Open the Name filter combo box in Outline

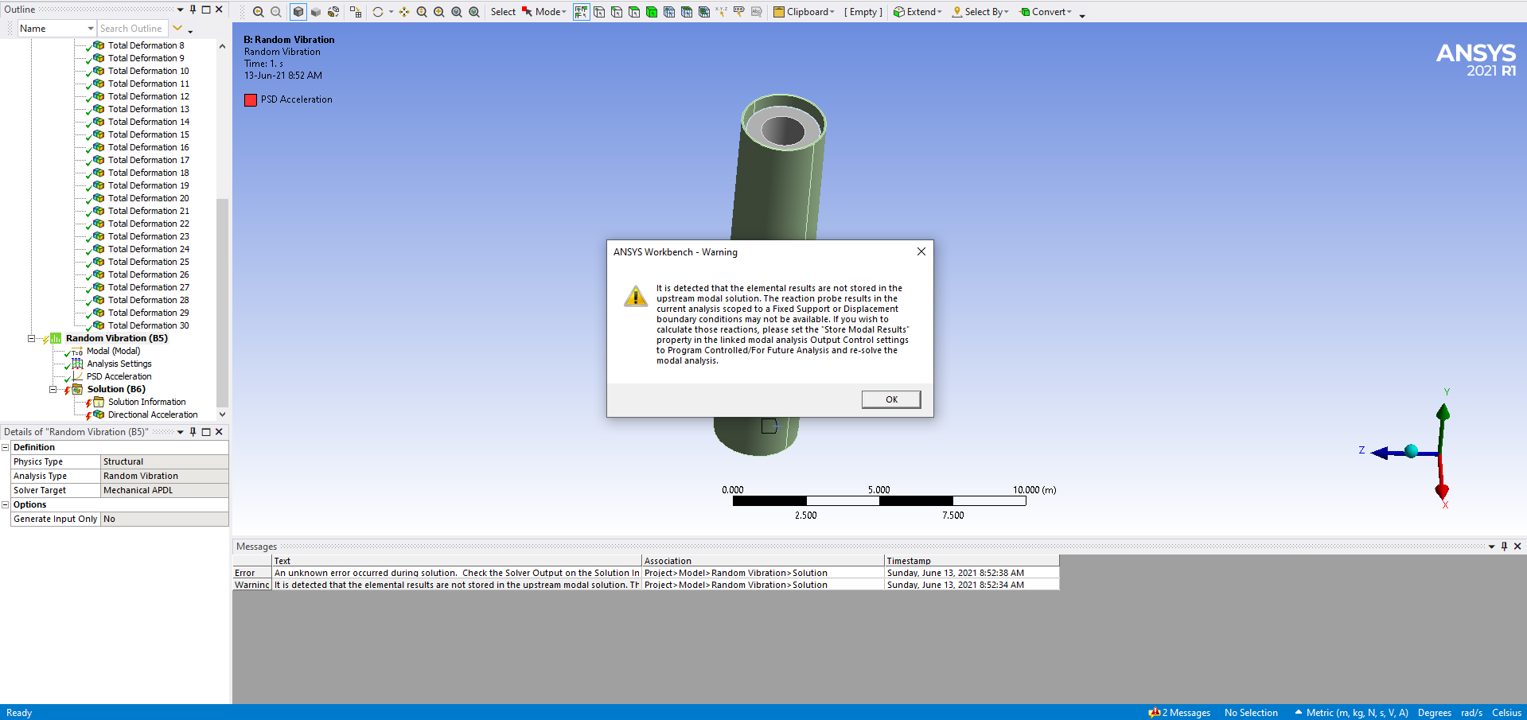point(56,29)
